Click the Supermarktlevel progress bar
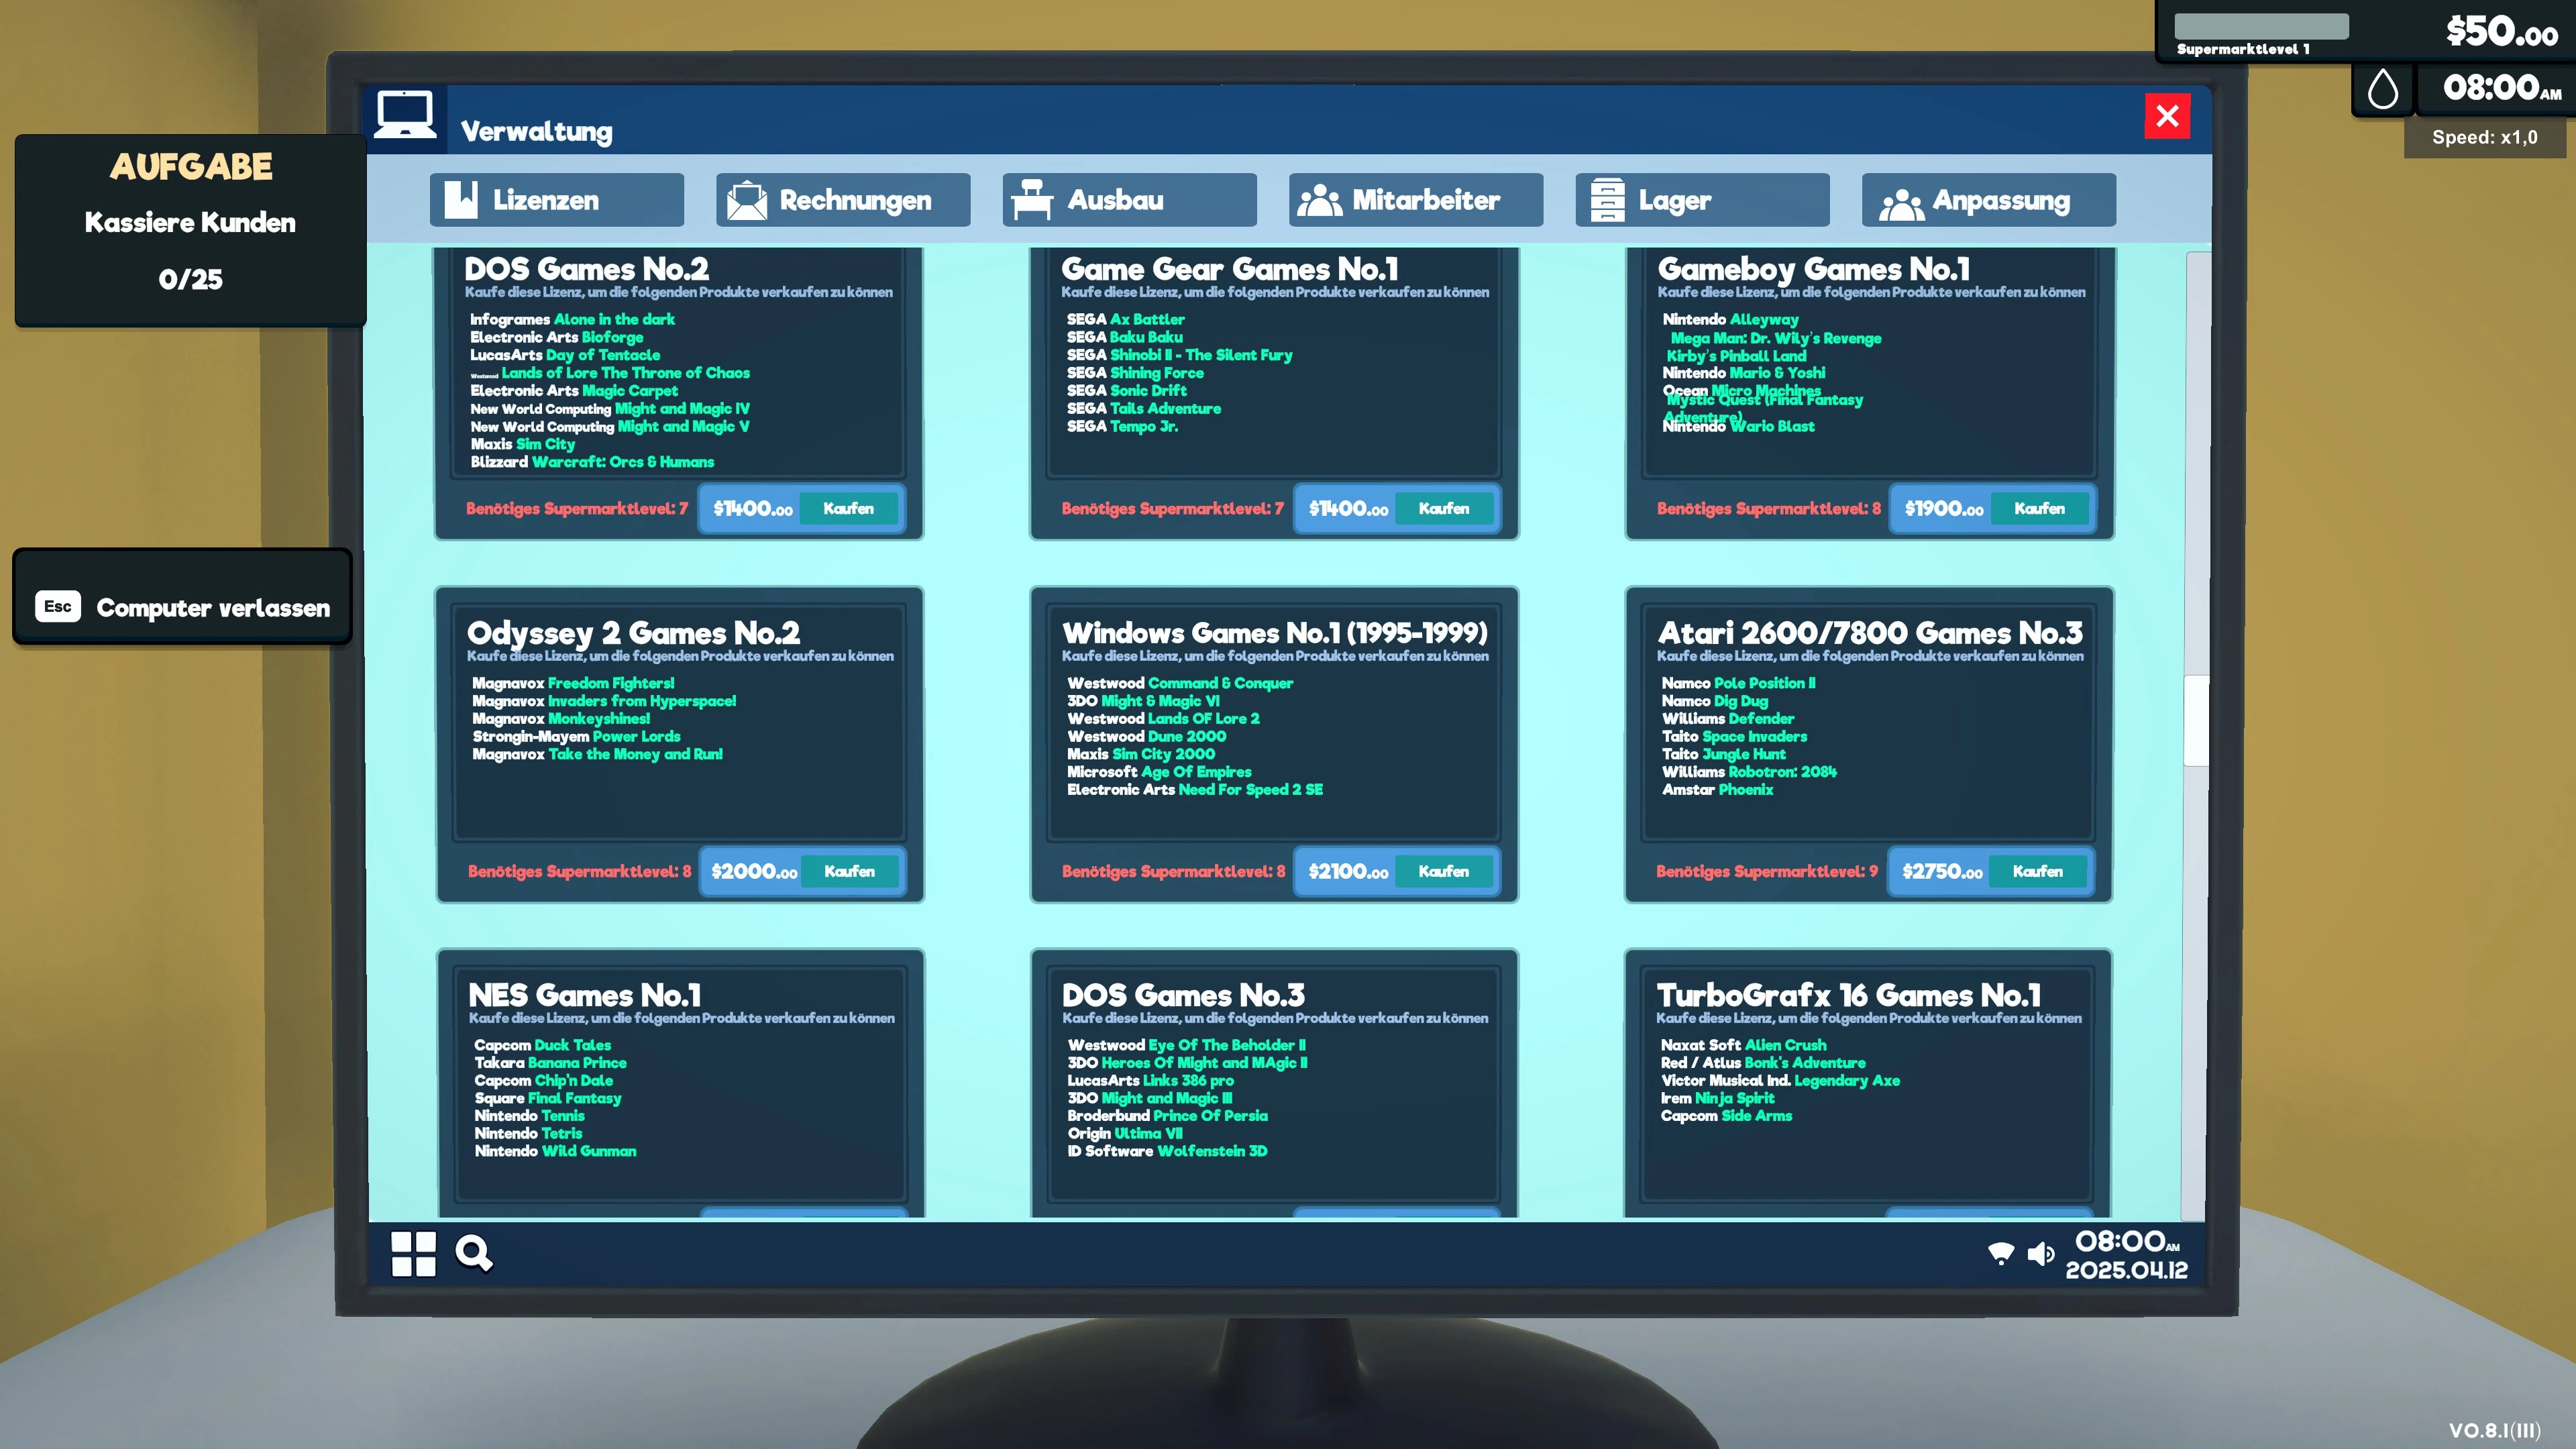The width and height of the screenshot is (2576, 1449). pos(2261,26)
